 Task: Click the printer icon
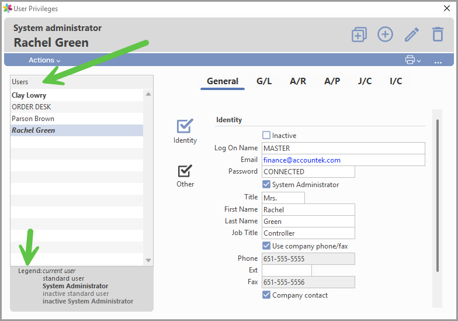point(410,60)
